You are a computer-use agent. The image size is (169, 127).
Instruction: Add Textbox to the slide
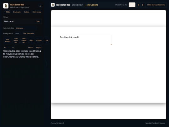tap(7, 40)
